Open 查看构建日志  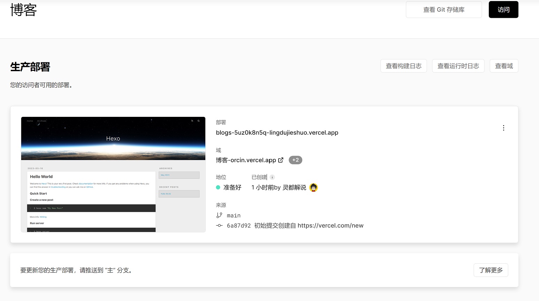click(x=403, y=66)
